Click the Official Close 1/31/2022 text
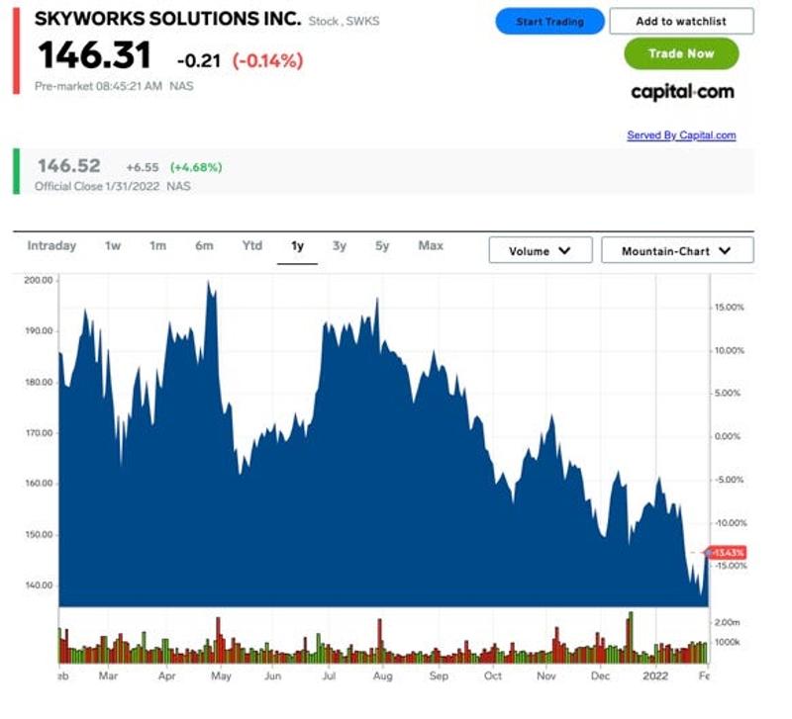Viewport: 792px width, 719px height. click(97, 186)
